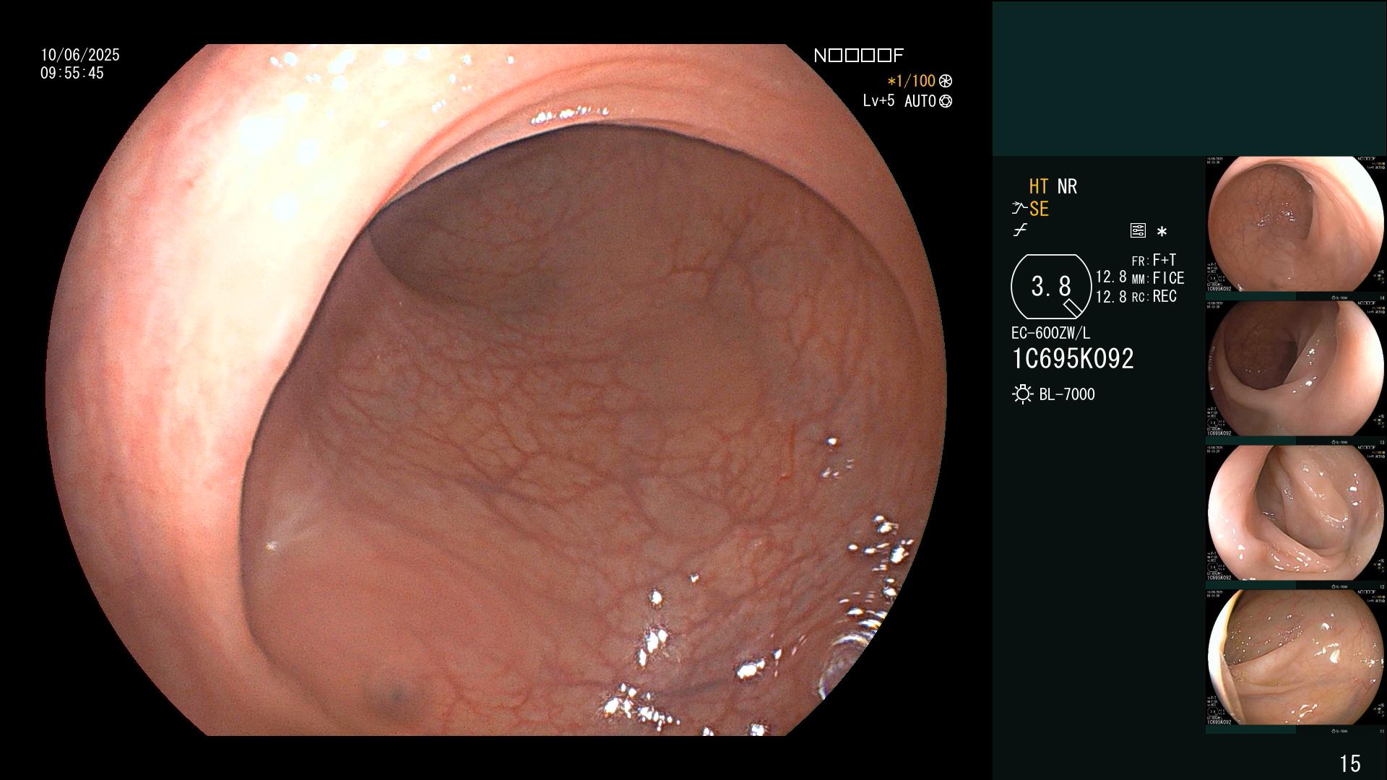Viewport: 1387px width, 780px height.
Task: Click the image counter 15
Action: point(1350,763)
